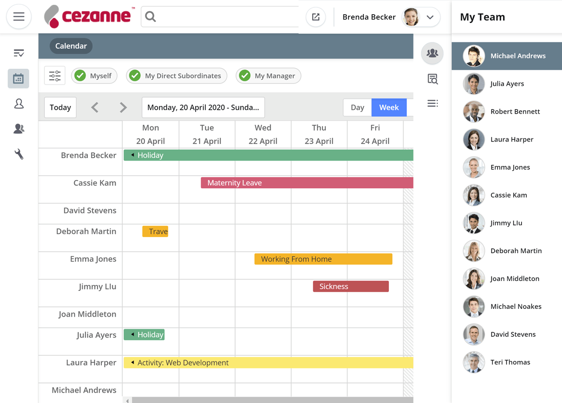Disable the Myself filter

tap(94, 76)
